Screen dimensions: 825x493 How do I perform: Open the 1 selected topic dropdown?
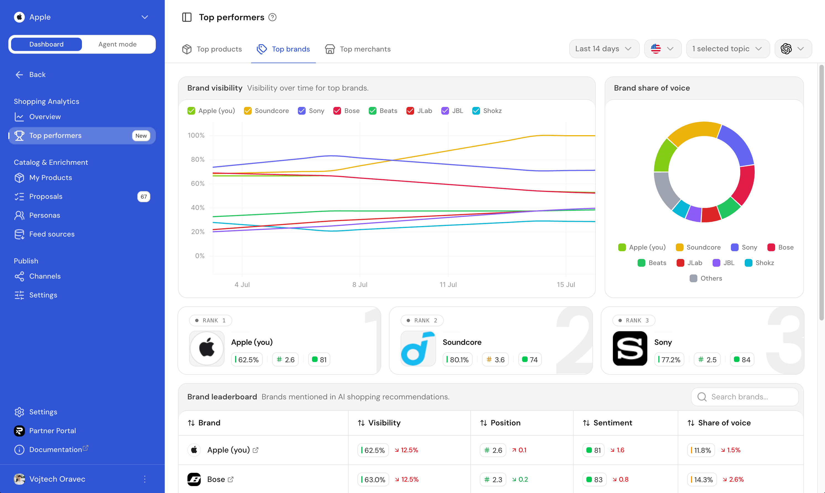pyautogui.click(x=728, y=49)
